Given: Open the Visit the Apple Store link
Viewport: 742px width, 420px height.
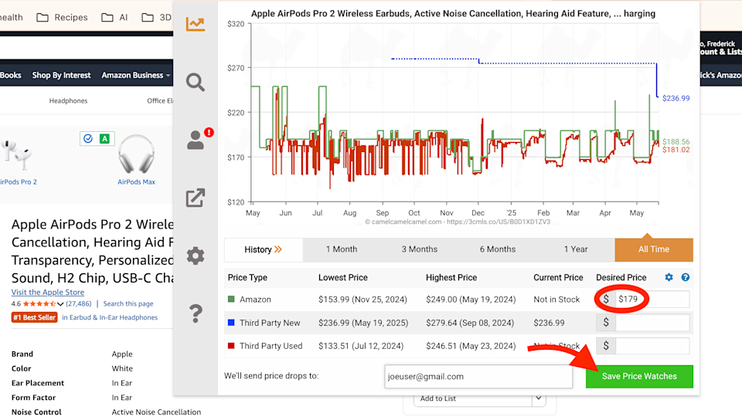Looking at the screenshot, I should pos(49,293).
